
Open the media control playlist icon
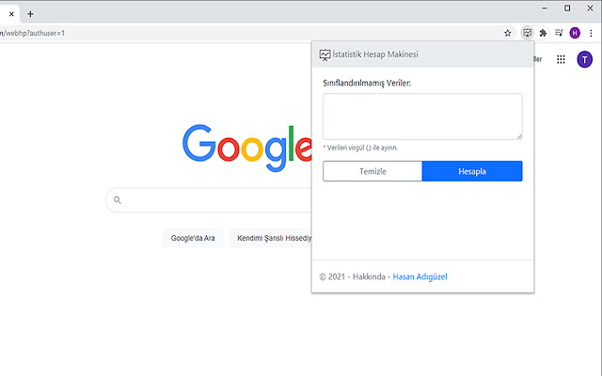pos(559,33)
